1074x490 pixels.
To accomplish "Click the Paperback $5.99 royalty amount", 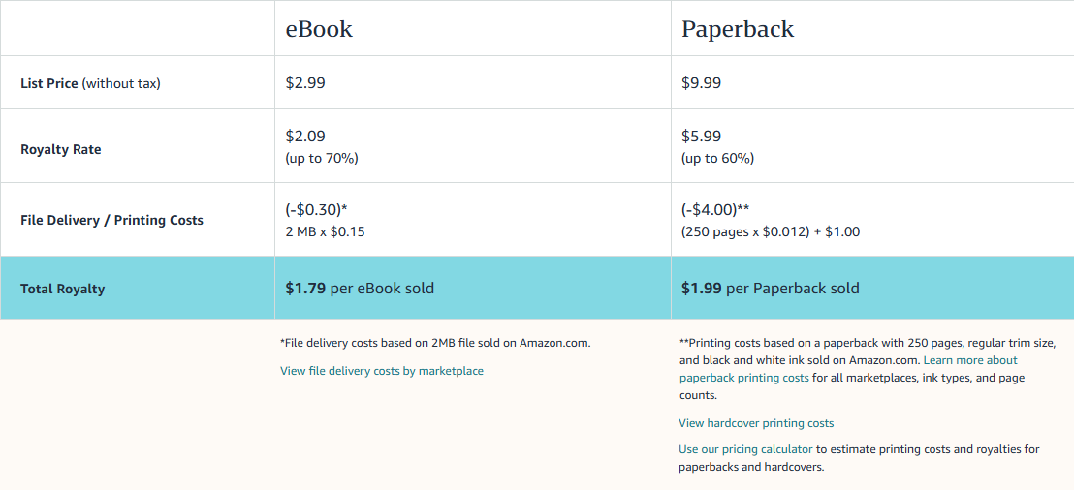I will click(x=702, y=137).
